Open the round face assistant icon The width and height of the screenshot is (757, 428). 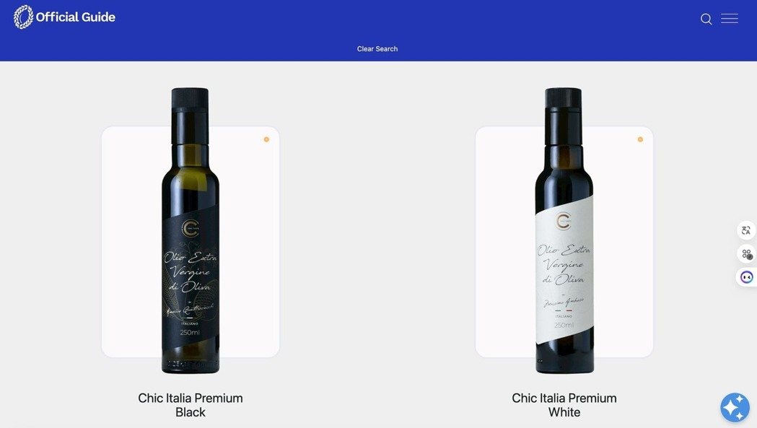[x=746, y=277]
